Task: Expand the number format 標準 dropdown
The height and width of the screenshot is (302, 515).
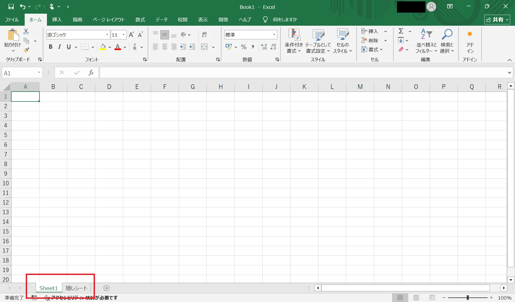Action: [274, 35]
